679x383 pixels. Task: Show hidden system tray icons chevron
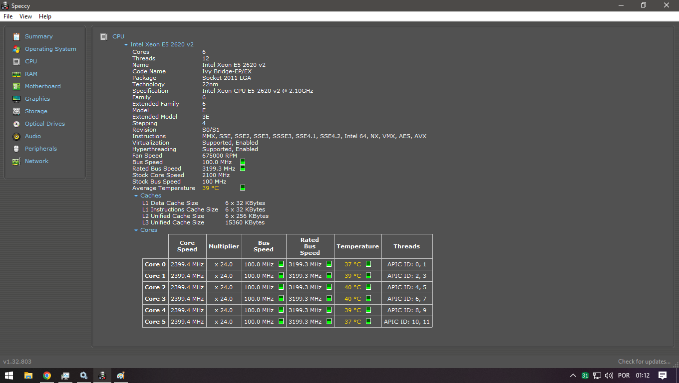[x=573, y=376]
